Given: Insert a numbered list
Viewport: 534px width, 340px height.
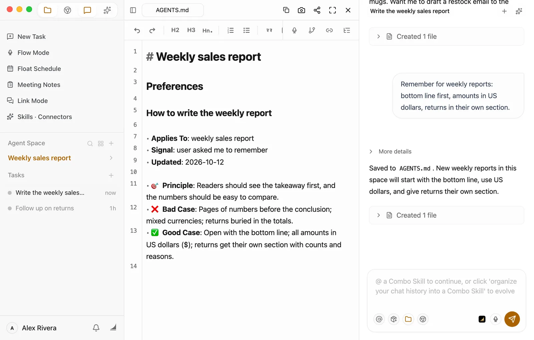Looking at the screenshot, I should coord(231,30).
